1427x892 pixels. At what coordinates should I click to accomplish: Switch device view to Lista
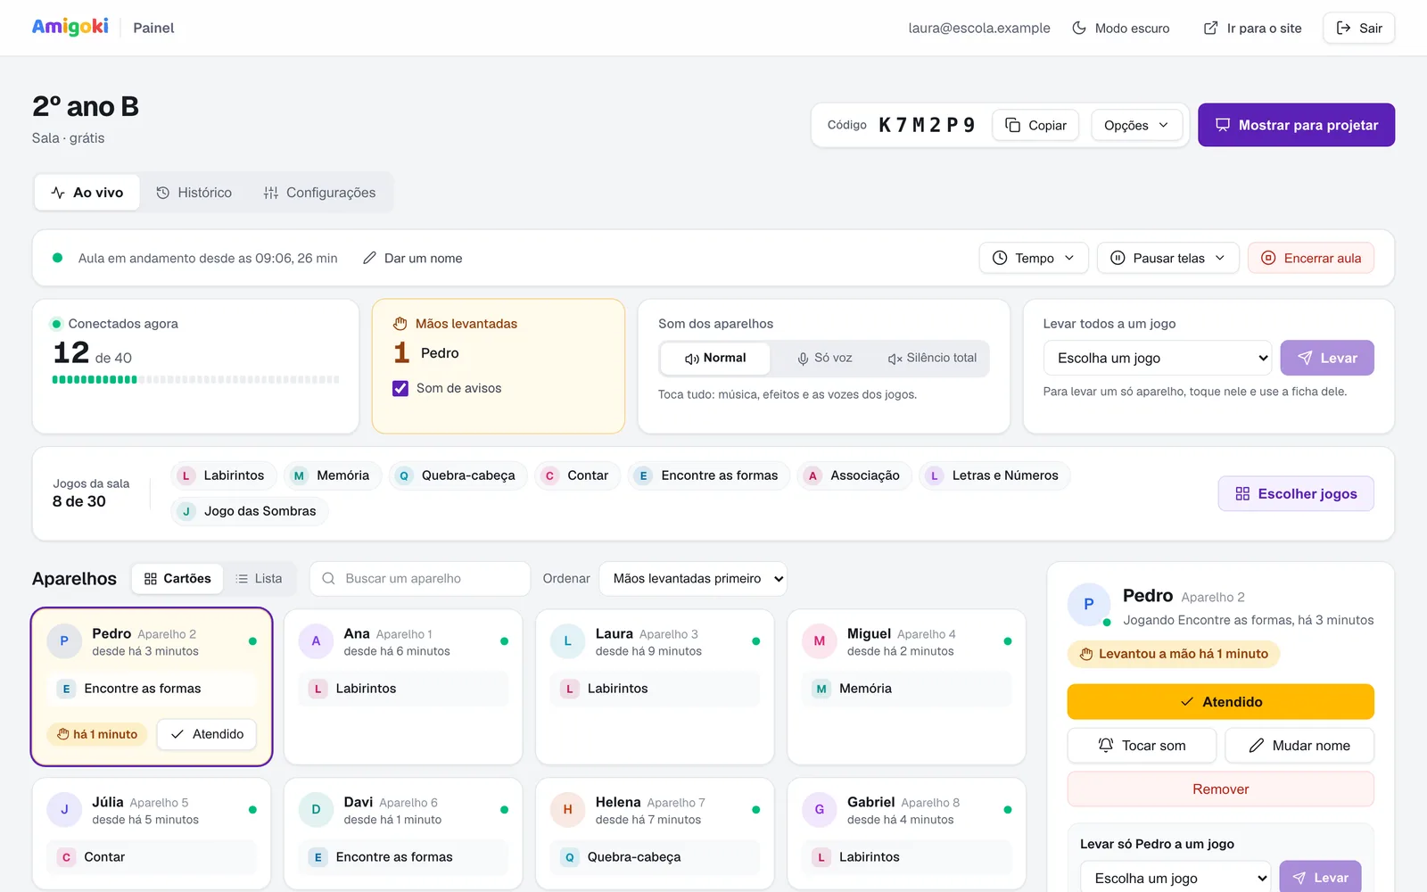click(259, 578)
